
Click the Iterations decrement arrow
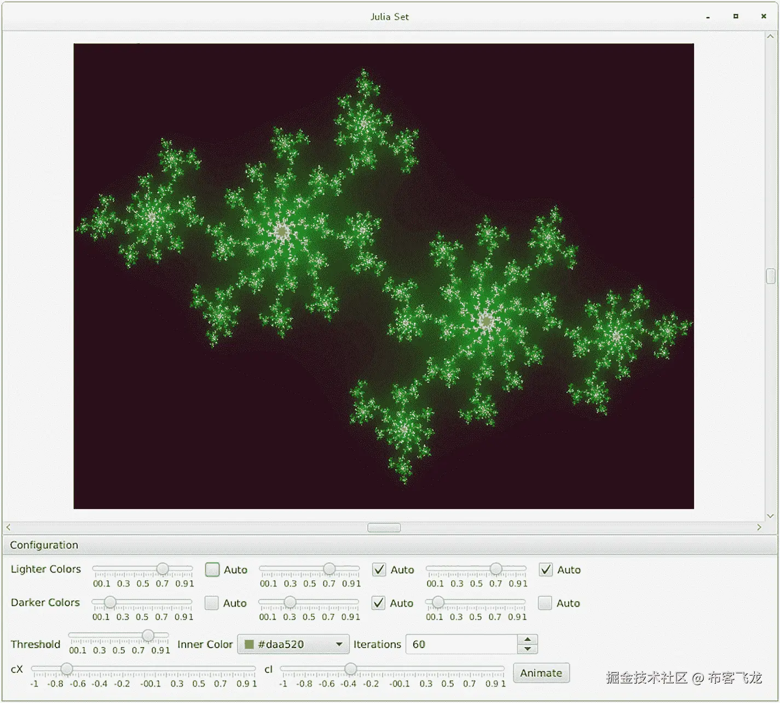click(527, 649)
